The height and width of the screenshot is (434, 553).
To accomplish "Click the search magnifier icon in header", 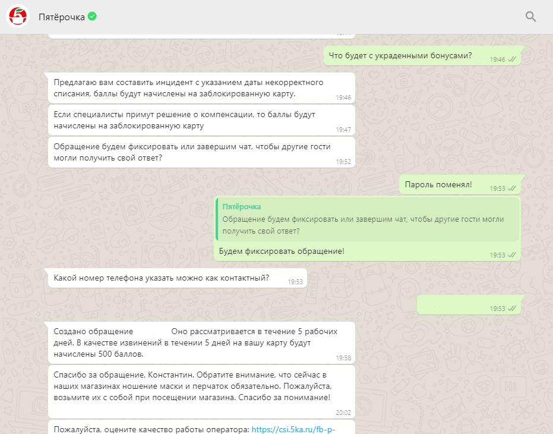I will tap(530, 17).
